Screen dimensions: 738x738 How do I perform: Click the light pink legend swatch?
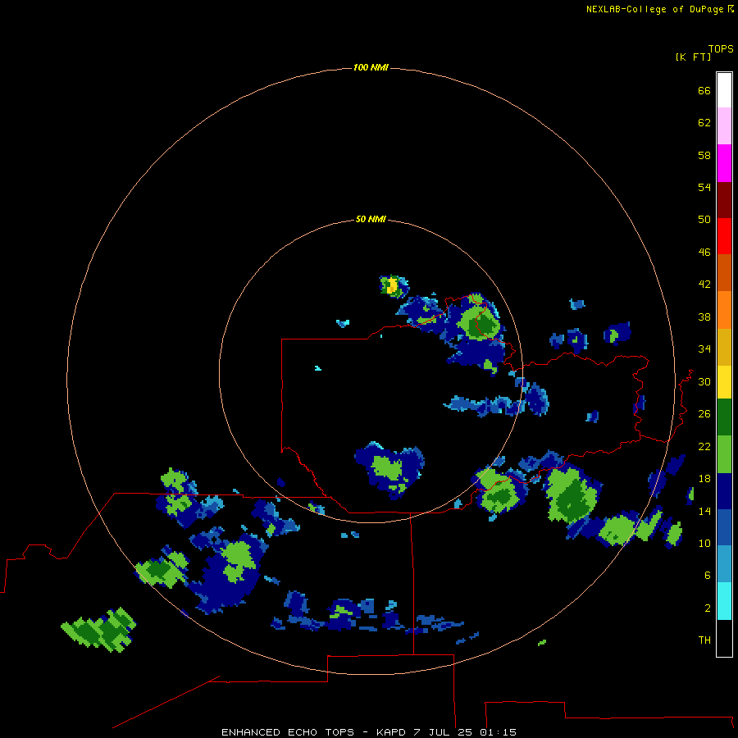[724, 125]
